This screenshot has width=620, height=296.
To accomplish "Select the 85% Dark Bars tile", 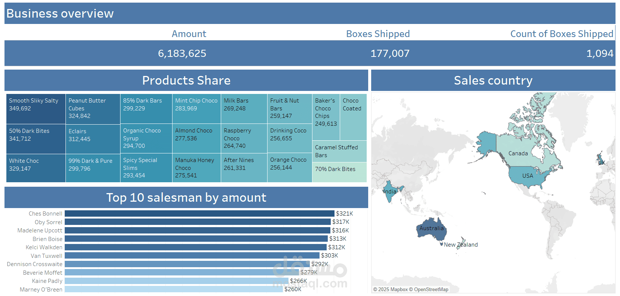I will (x=146, y=109).
